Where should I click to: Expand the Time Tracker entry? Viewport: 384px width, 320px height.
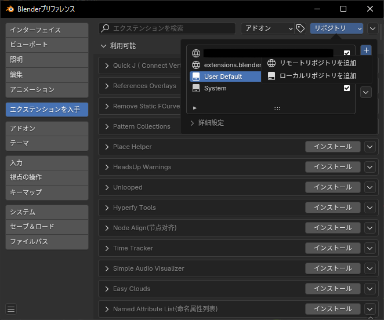click(x=107, y=248)
